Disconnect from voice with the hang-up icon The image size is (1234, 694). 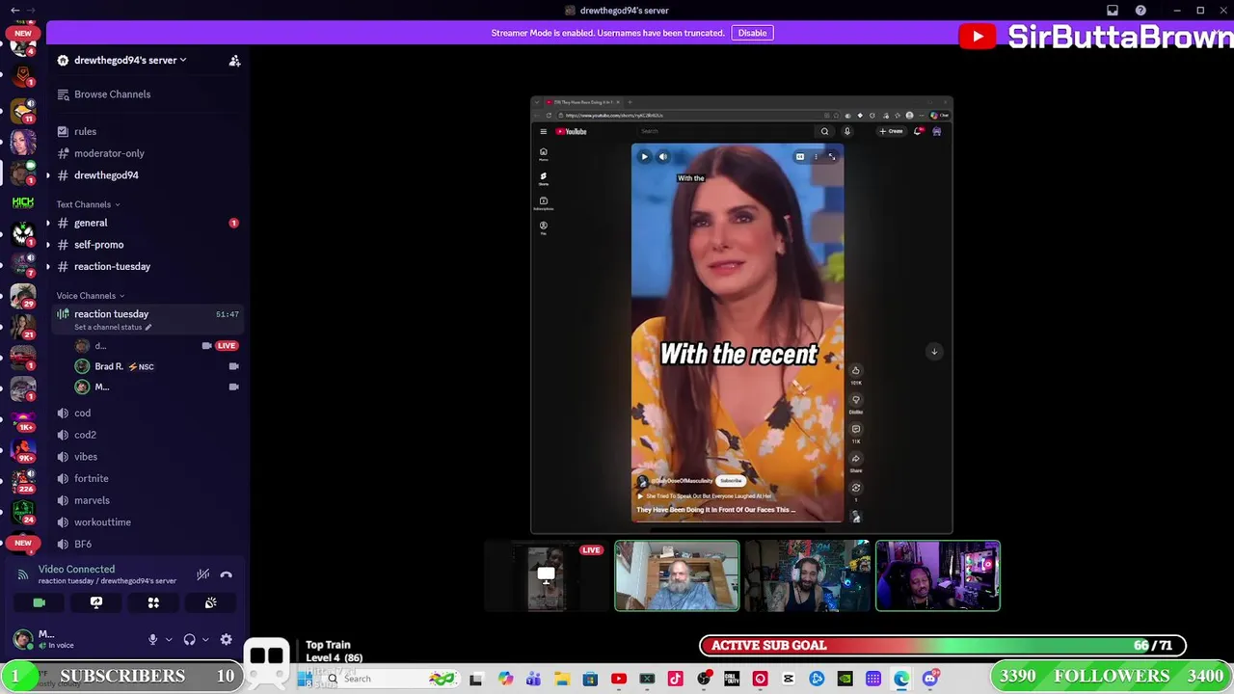coord(226,574)
